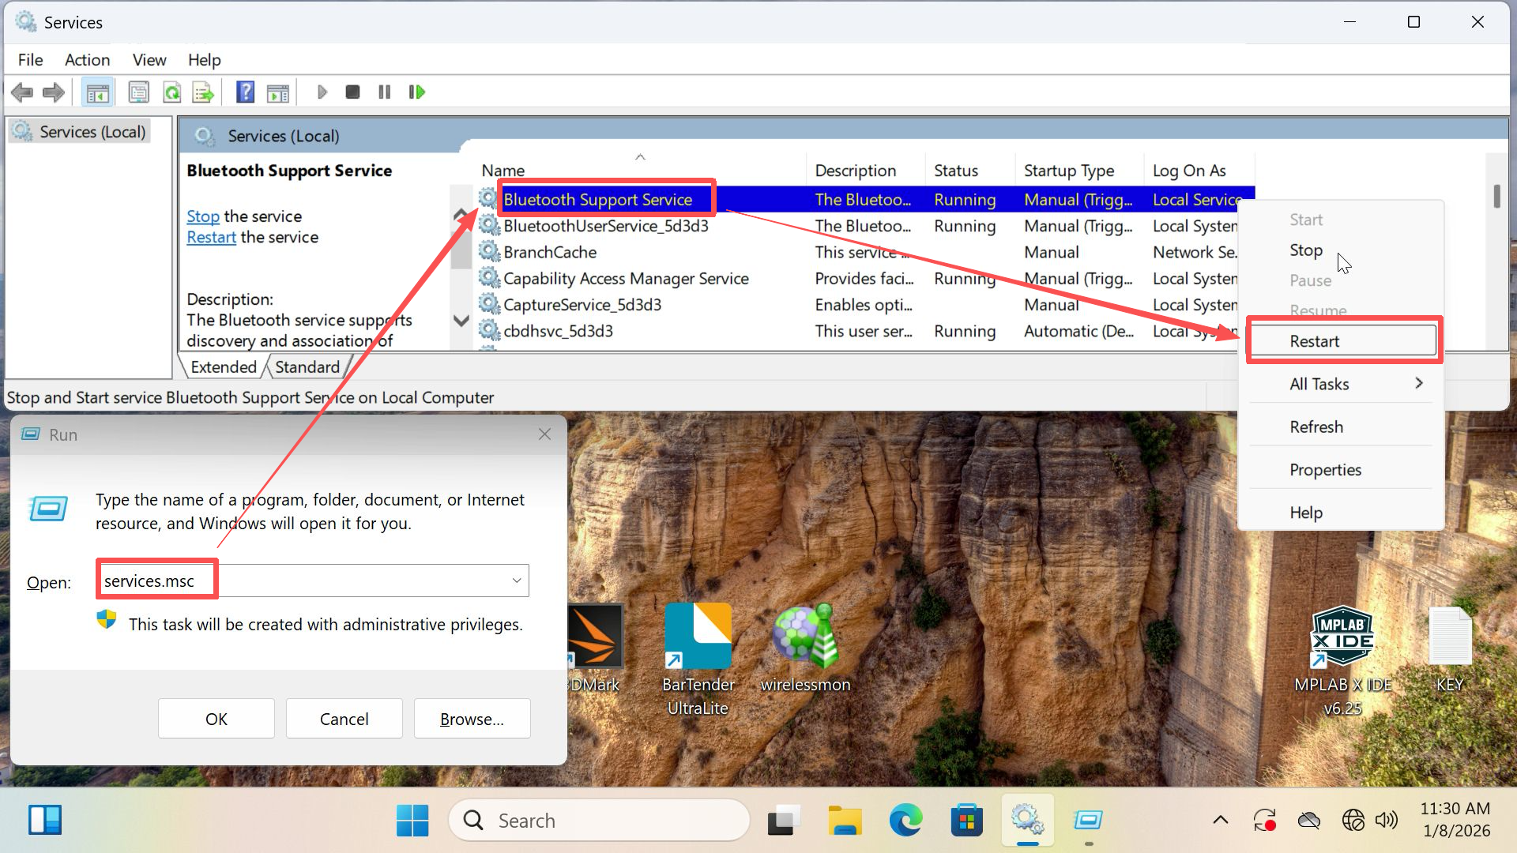Click the Restart Service toolbar icon
Screen dimensions: 1517x853
(416, 92)
